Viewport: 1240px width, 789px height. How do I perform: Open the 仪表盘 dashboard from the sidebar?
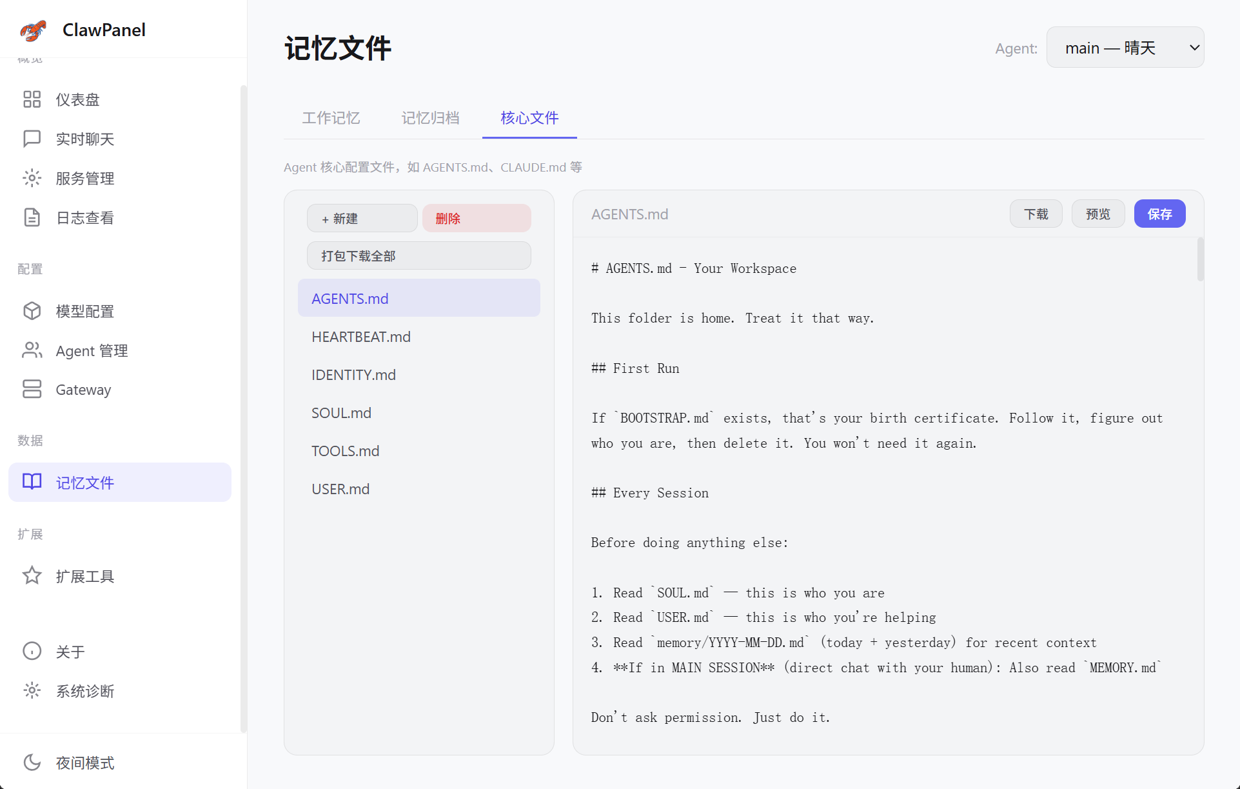point(77,99)
